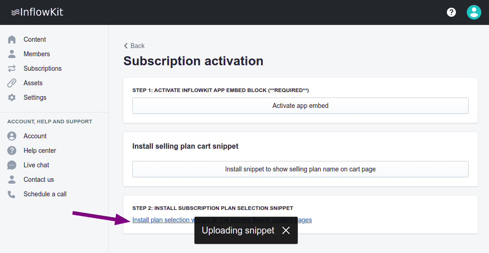Click the InflowKit logo

[37, 12]
